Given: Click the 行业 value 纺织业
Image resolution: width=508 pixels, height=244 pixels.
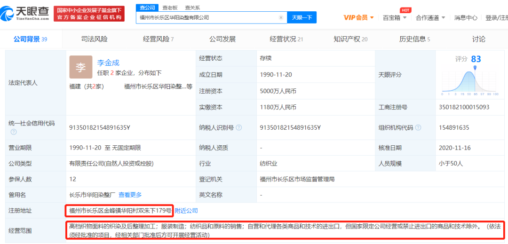Looking at the screenshot, I should pyautogui.click(x=269, y=164).
